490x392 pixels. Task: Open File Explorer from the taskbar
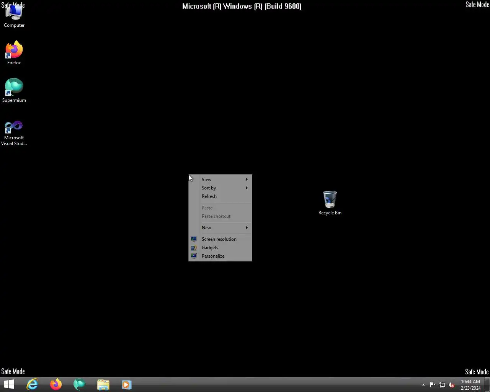103,384
